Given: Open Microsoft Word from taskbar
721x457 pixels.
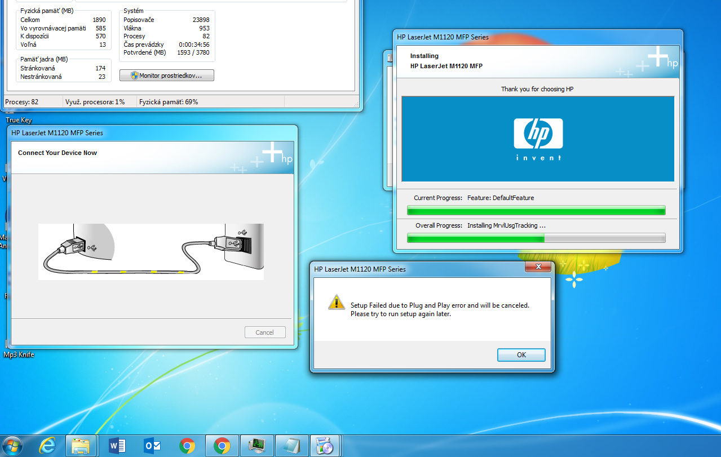Looking at the screenshot, I should [x=117, y=446].
